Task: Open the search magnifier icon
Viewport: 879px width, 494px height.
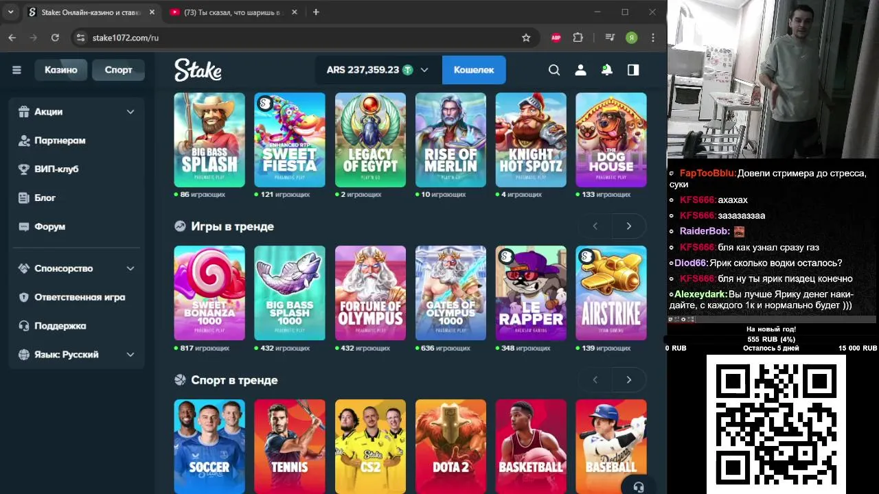Action: (x=554, y=70)
